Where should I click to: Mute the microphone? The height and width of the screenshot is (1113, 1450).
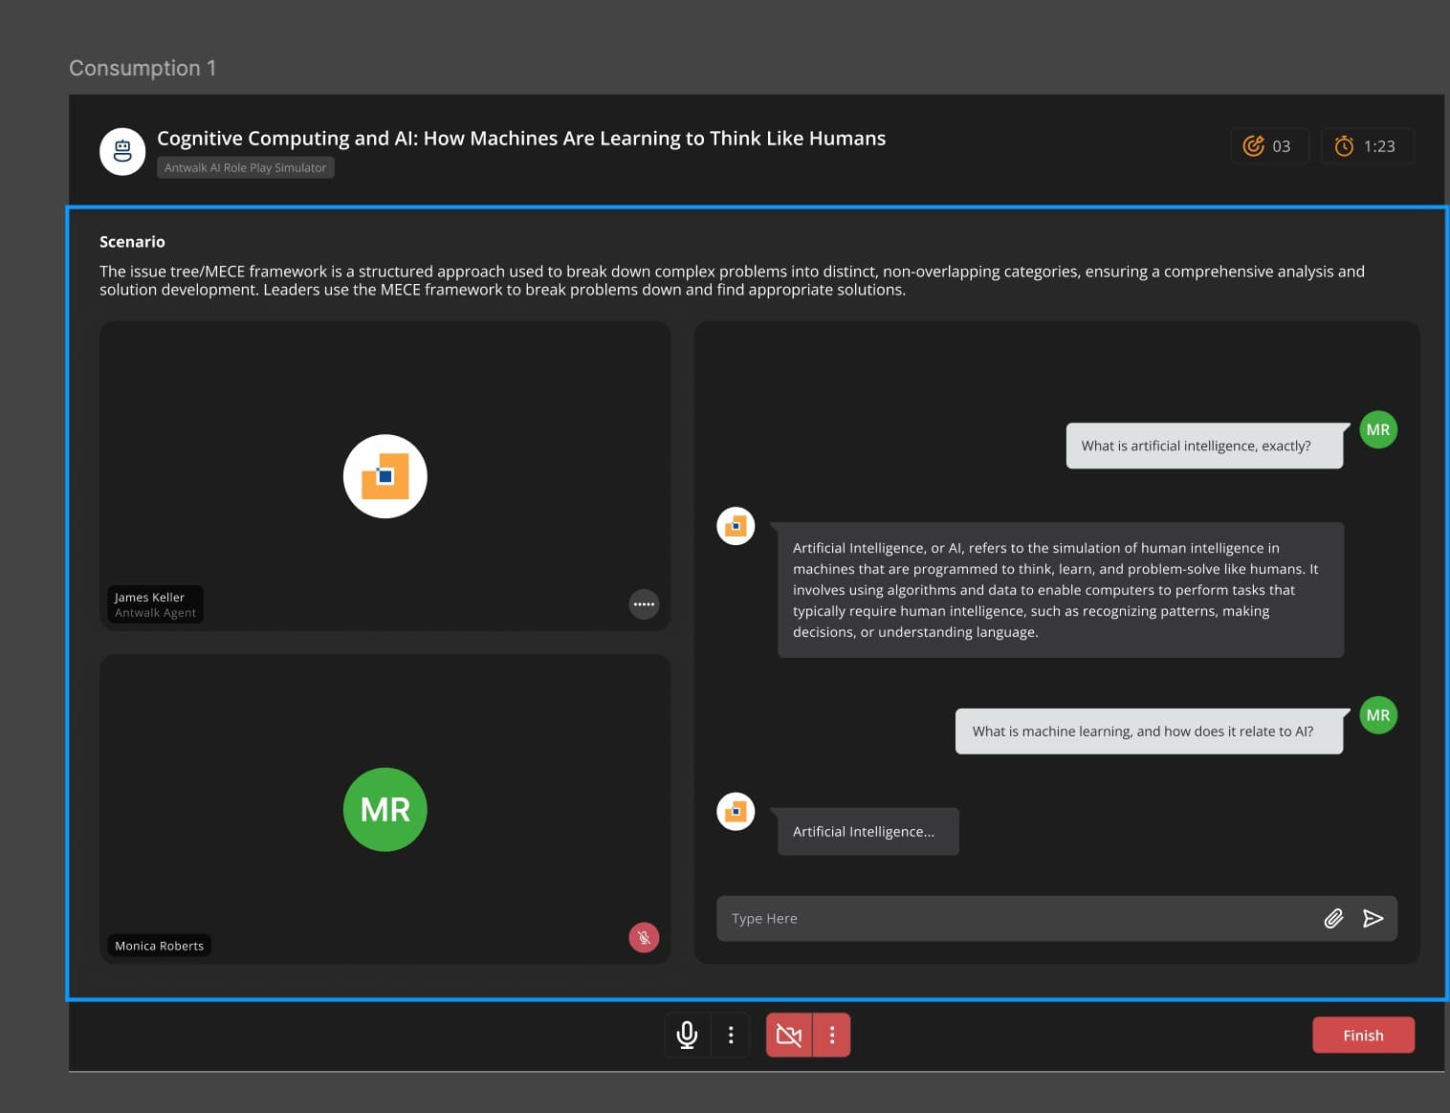pyautogui.click(x=687, y=1034)
